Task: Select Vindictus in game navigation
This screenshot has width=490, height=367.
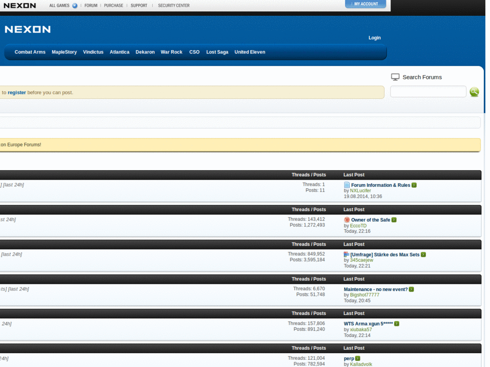Action: (x=93, y=52)
